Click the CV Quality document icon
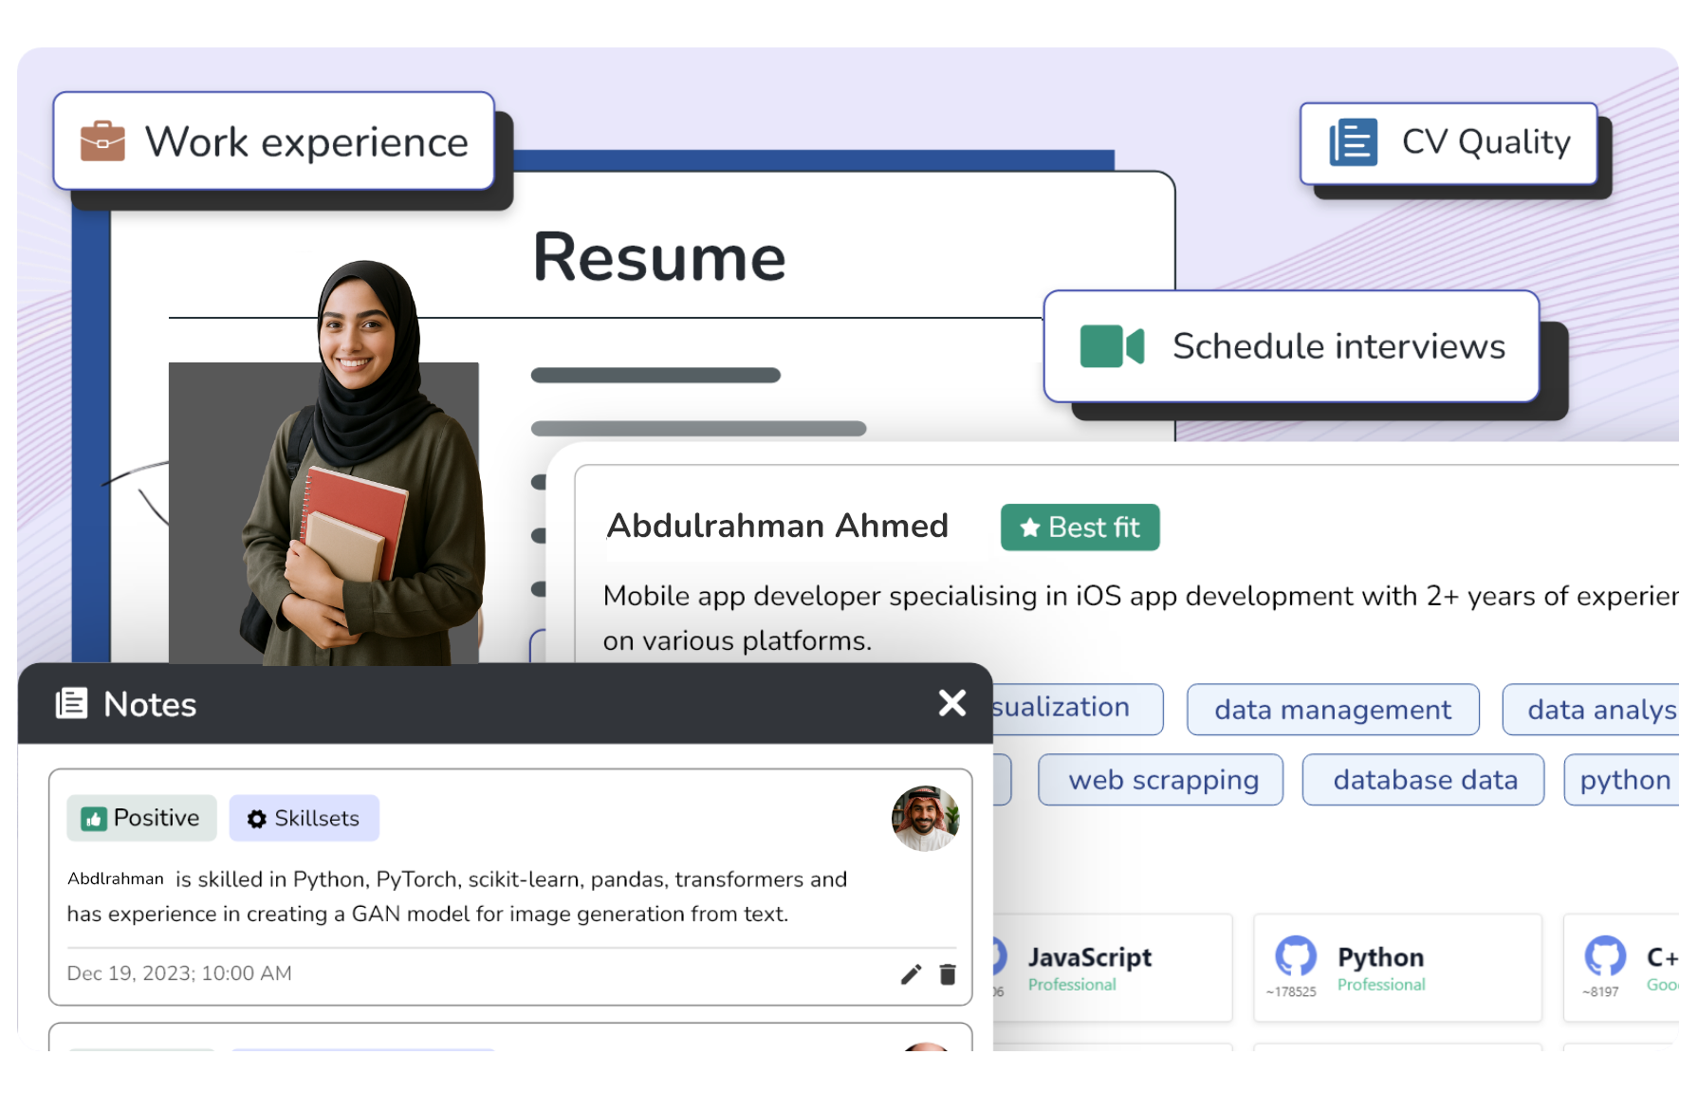 [1353, 142]
